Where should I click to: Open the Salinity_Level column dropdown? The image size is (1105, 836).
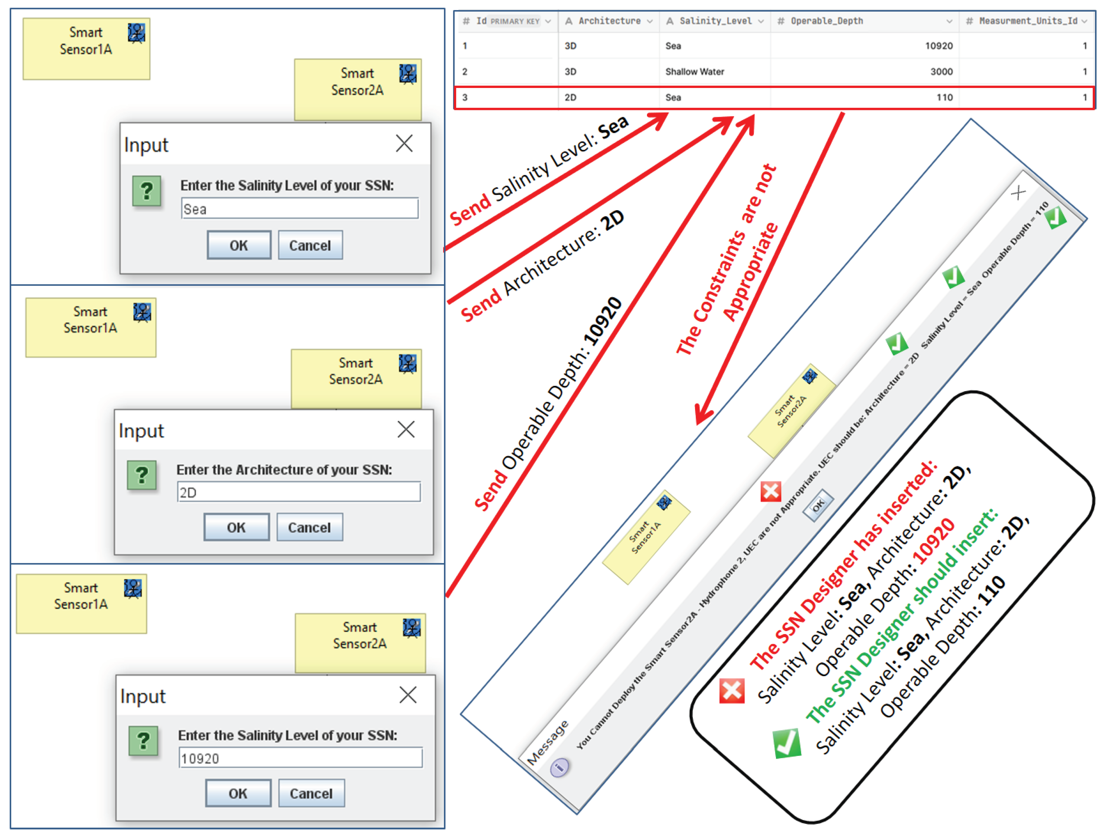tap(761, 21)
